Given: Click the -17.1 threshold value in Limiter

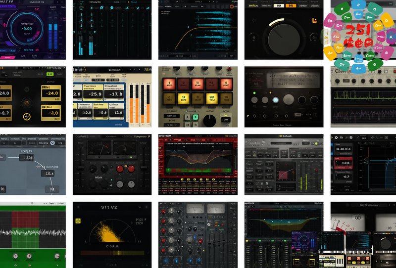Looking at the screenshot, I should click(114, 94).
